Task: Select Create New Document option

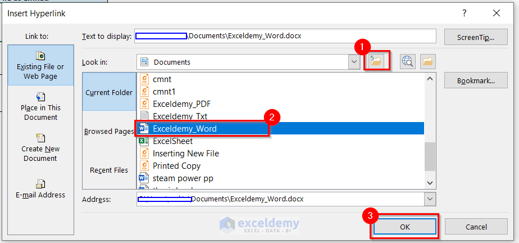Action: coord(40,147)
